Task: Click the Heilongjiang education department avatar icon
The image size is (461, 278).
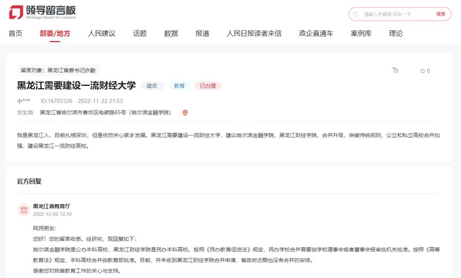Action: point(24,209)
